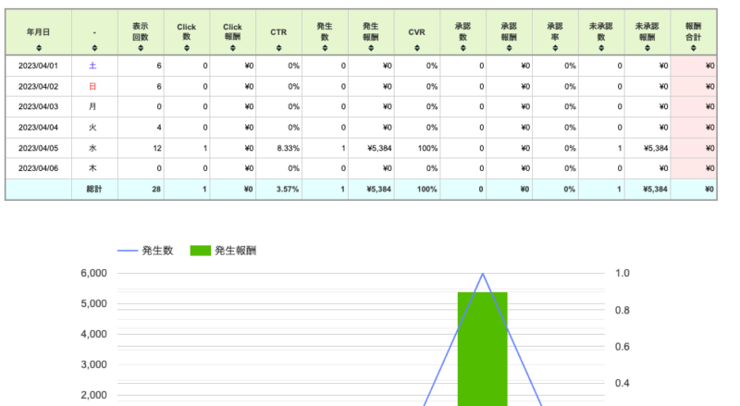Click the 8.33% CTR value
The width and height of the screenshot is (740, 406).
(289, 148)
